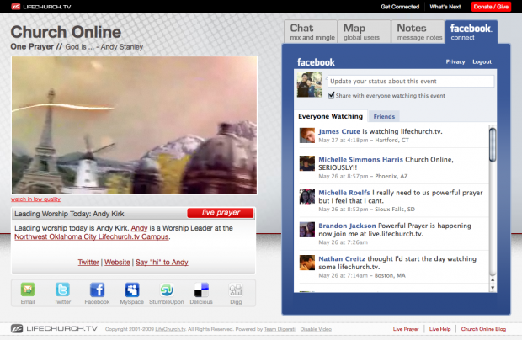Click watch in low quality link

pos(35,199)
